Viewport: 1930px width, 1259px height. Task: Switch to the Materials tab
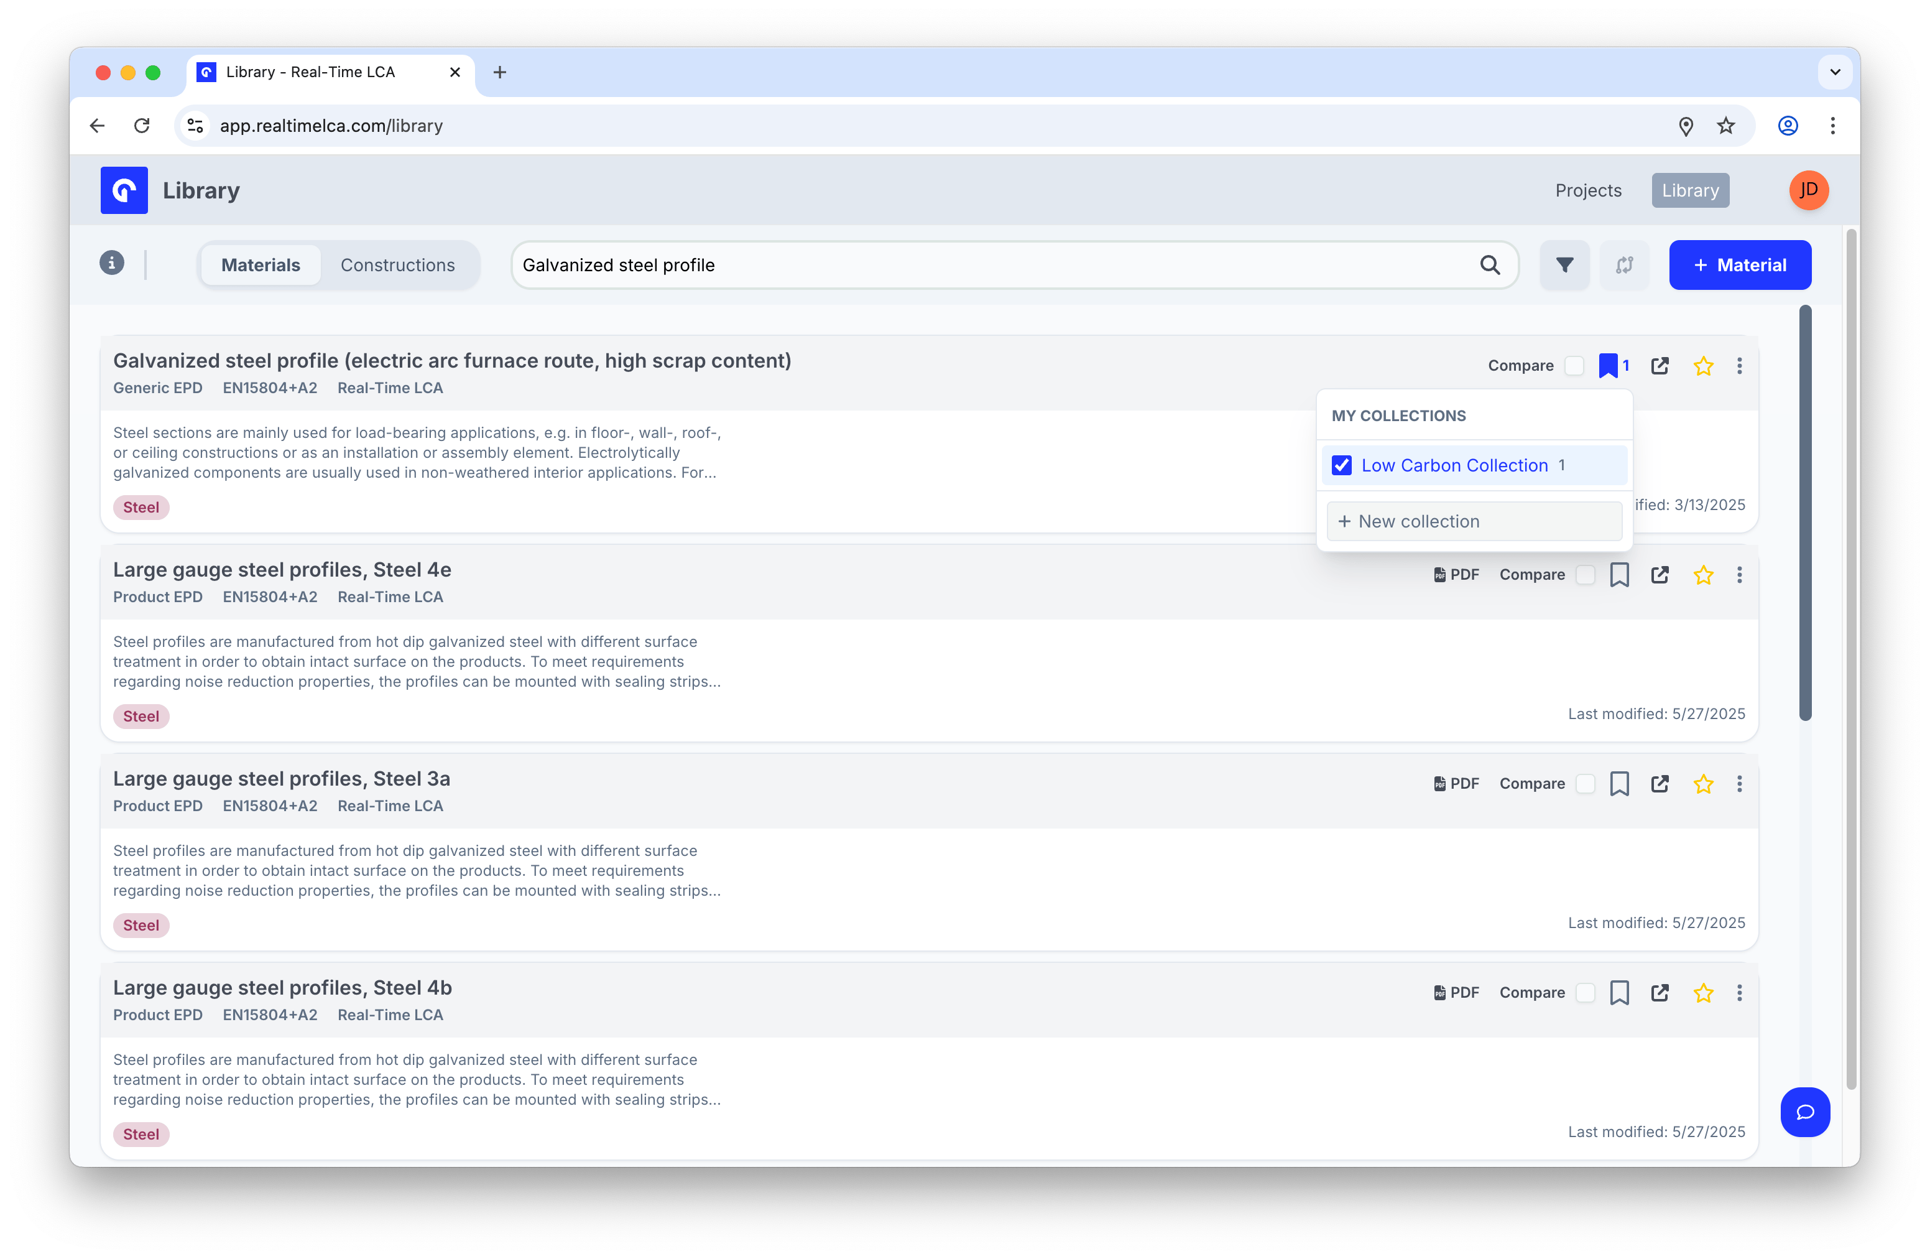click(x=261, y=265)
